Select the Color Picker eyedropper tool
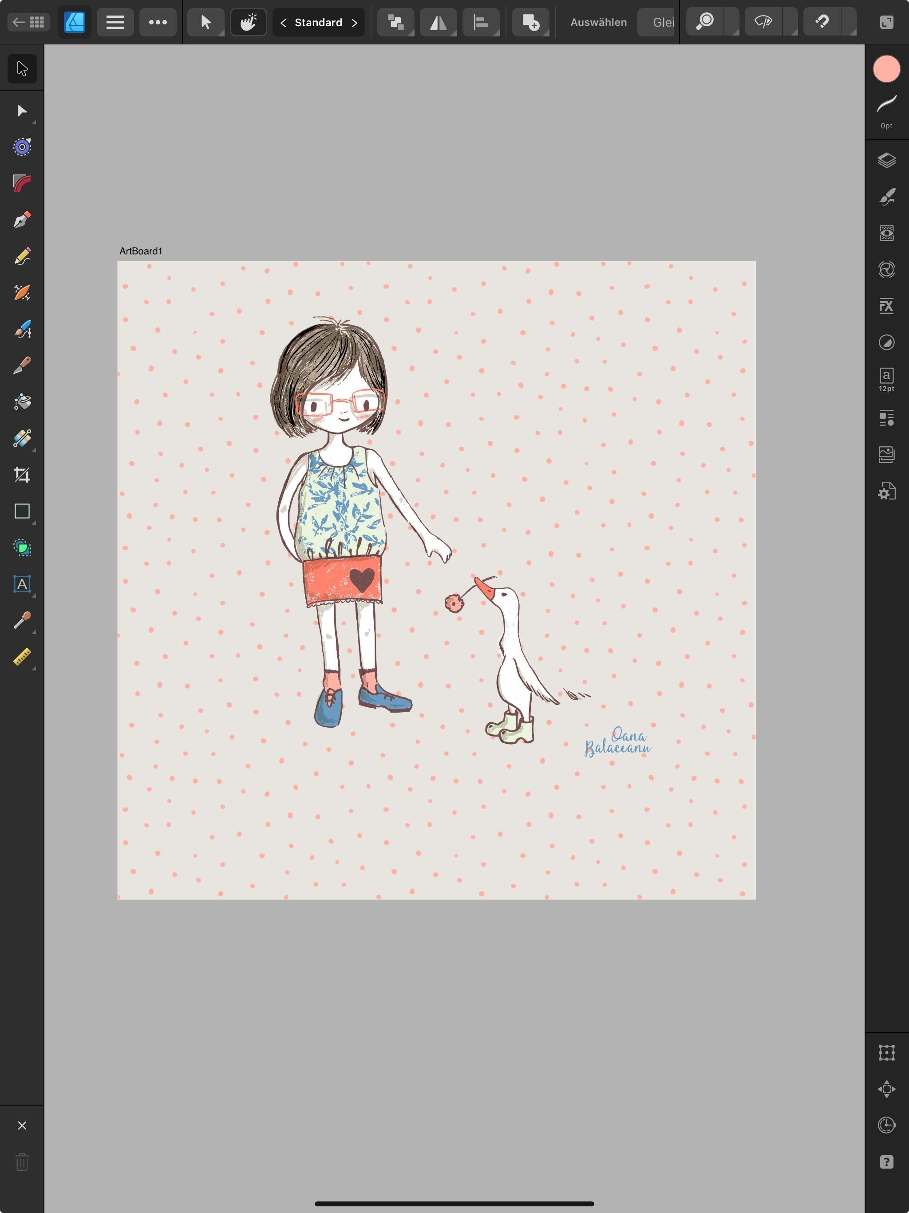The width and height of the screenshot is (909, 1213). click(x=22, y=620)
